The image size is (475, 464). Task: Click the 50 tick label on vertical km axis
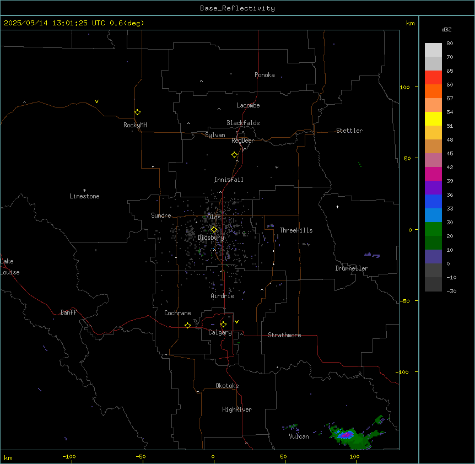pyautogui.click(x=407, y=158)
